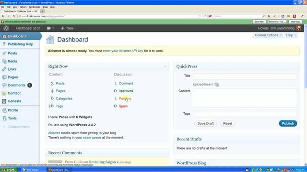Click the search magnifier icon in search box

(263, 16)
